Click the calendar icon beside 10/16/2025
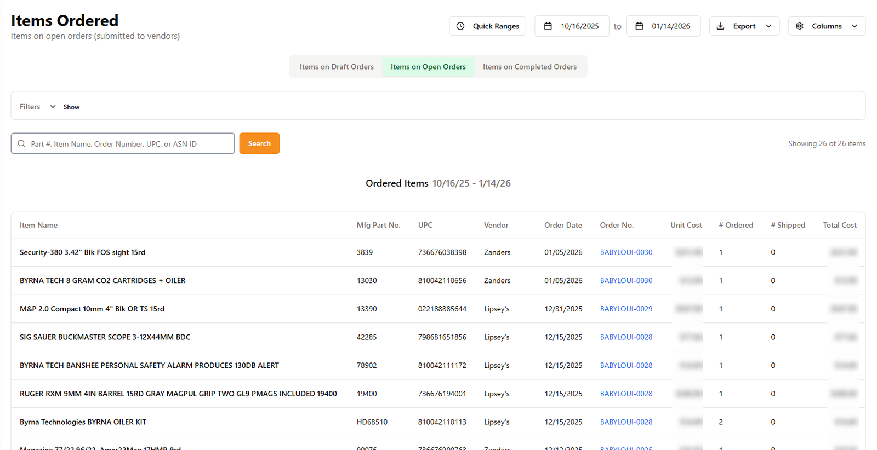This screenshot has width=877, height=450. point(548,26)
